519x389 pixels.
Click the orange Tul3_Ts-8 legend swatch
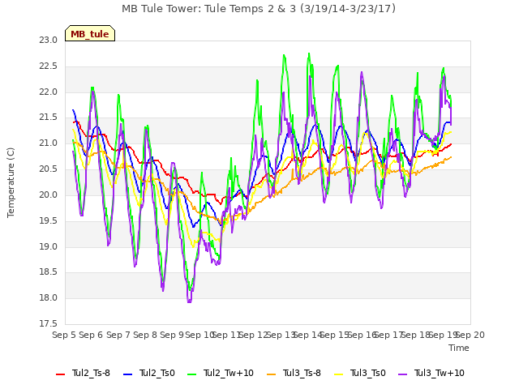[x=271, y=374]
